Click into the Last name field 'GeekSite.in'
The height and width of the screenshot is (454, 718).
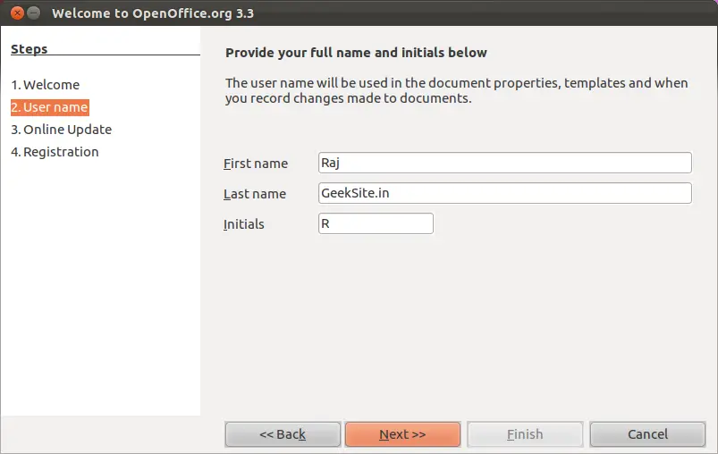click(504, 193)
